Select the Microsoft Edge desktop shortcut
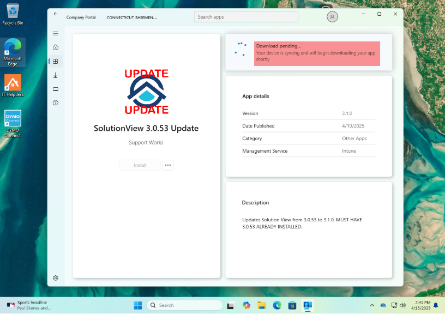The height and width of the screenshot is (314, 445). (x=13, y=52)
